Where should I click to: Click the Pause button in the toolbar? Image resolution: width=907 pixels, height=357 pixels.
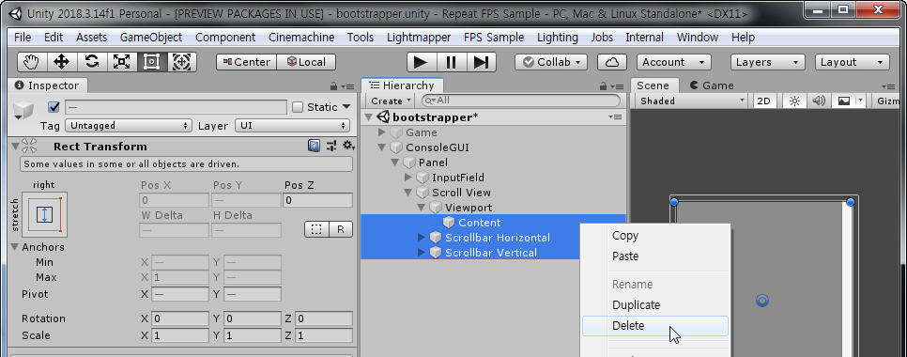click(452, 62)
